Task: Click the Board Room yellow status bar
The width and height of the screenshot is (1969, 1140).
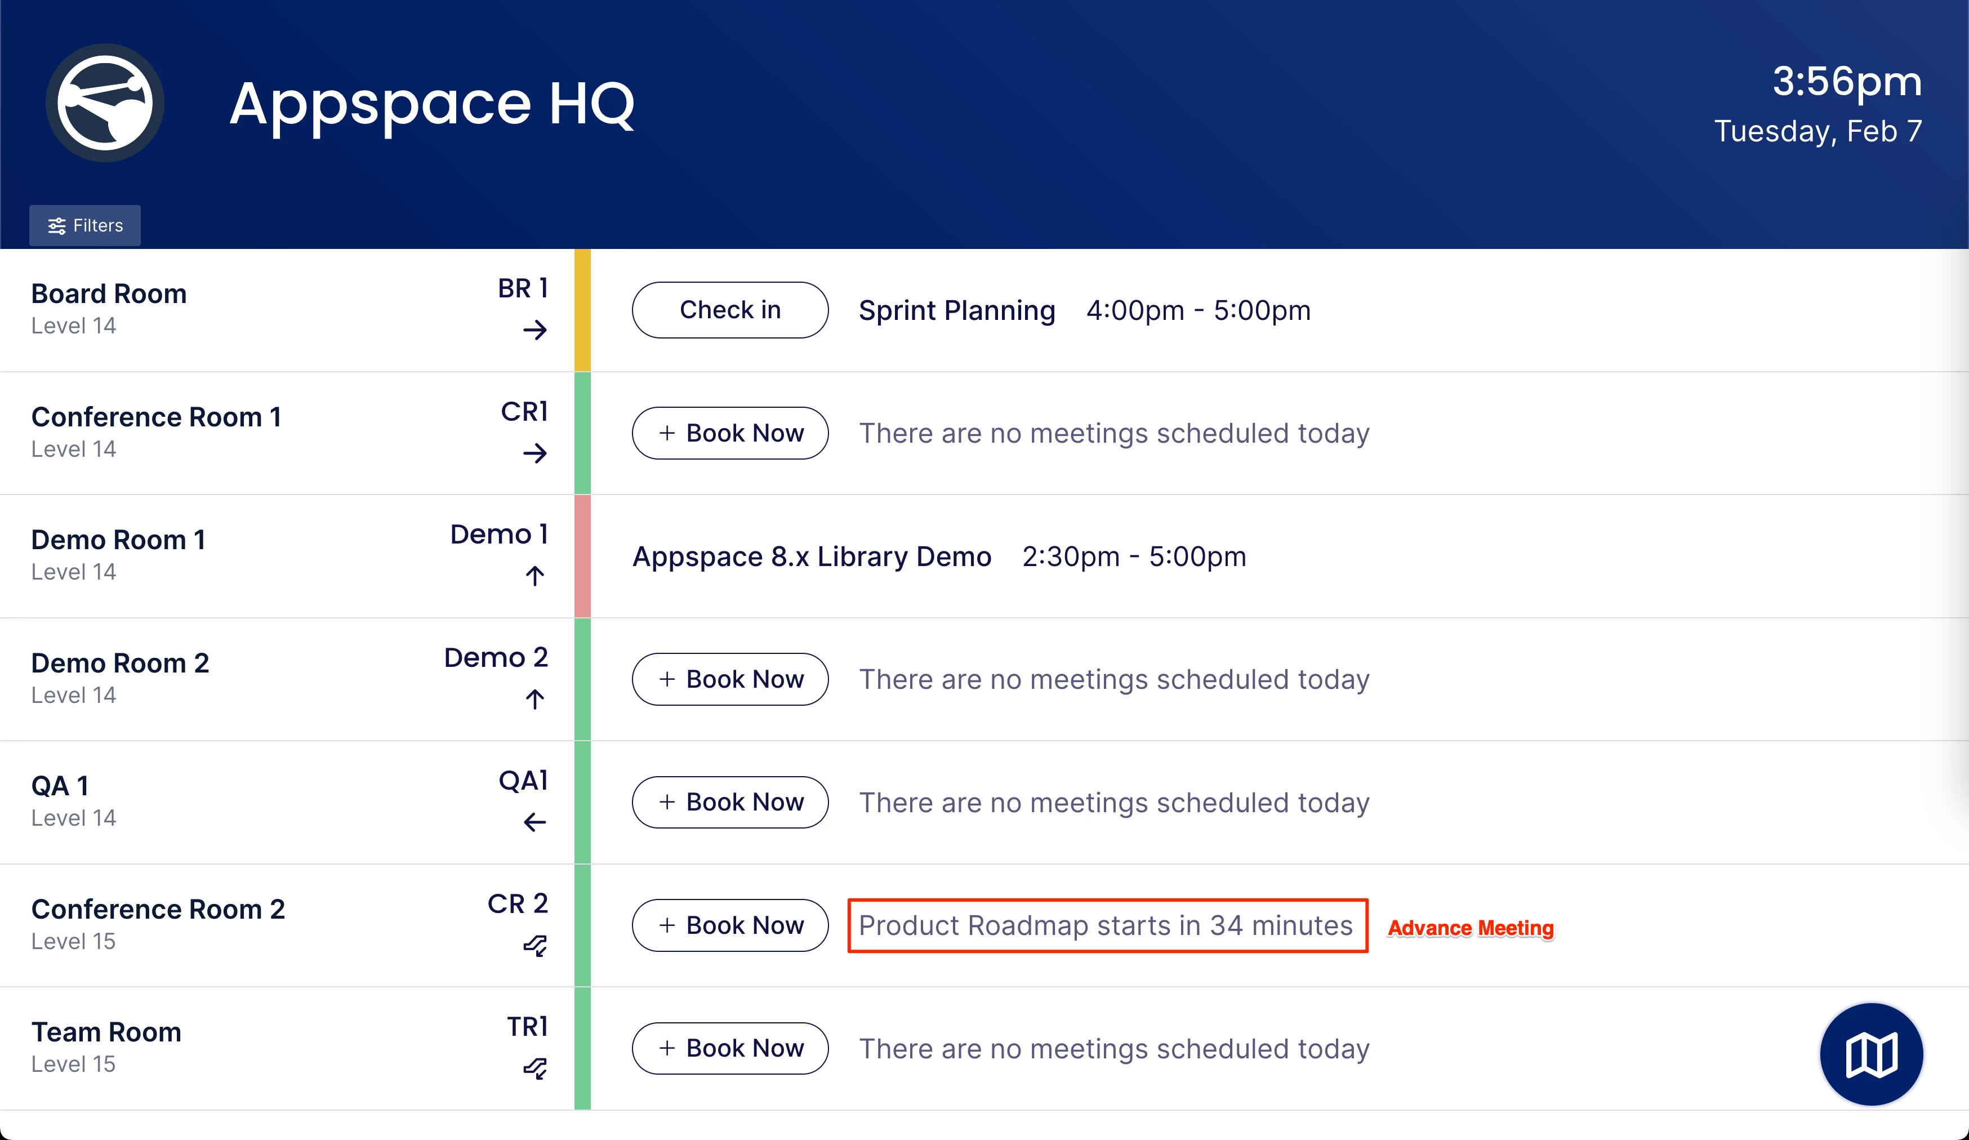Action: [582, 310]
